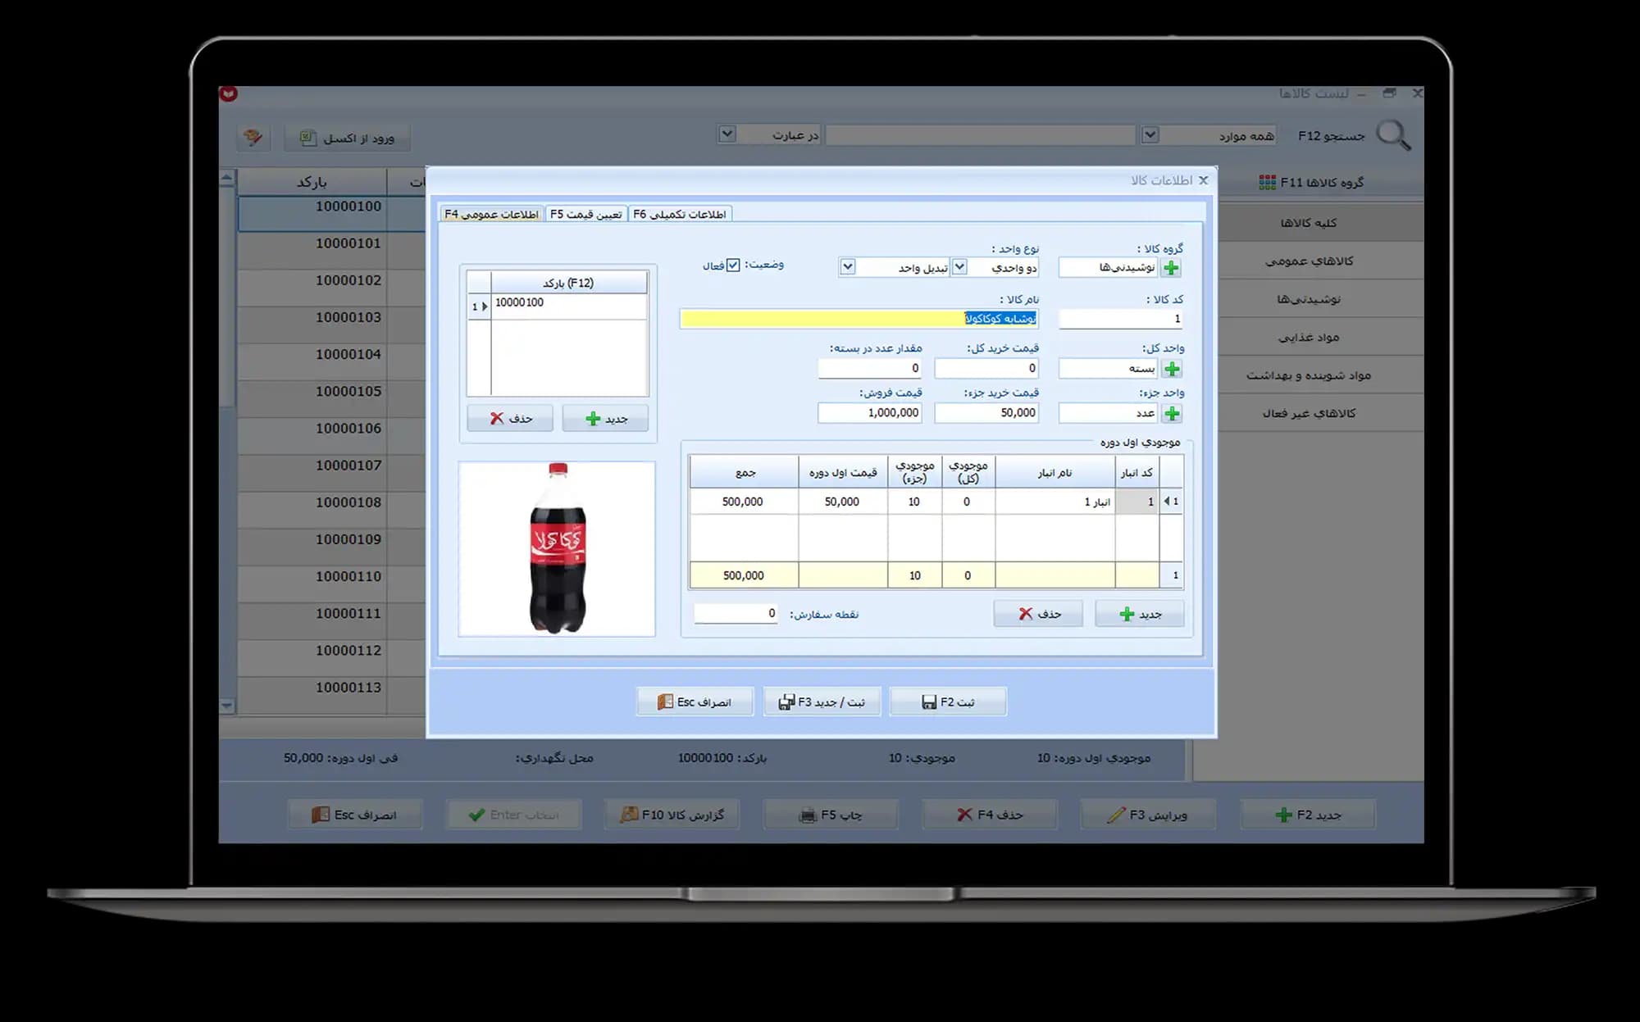Cancel dialog with انصراف Esc button

[695, 702]
